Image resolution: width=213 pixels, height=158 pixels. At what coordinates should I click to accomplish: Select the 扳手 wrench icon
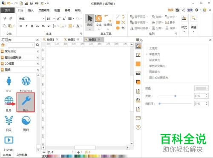[x=26, y=102]
